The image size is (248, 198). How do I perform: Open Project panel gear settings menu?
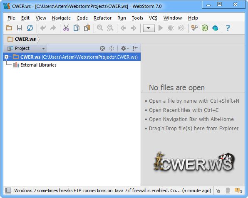[125, 48]
